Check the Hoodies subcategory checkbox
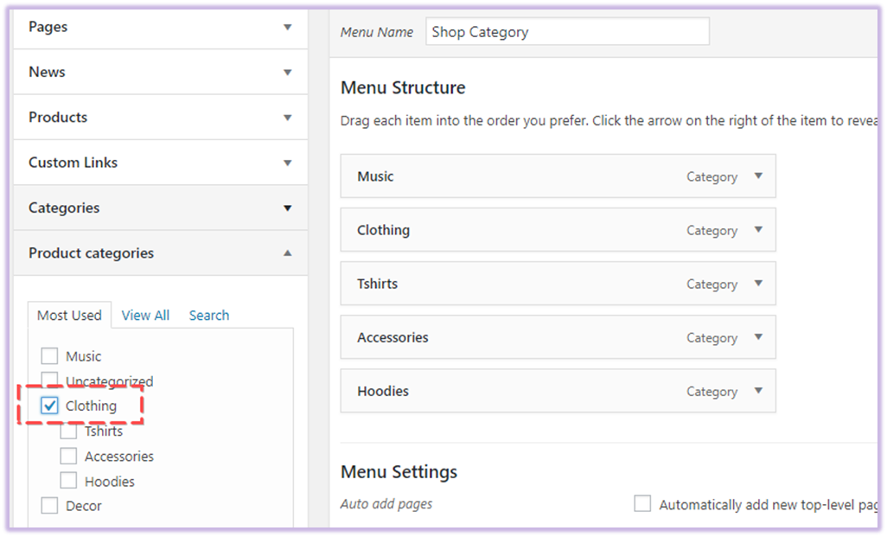The width and height of the screenshot is (887, 537). (x=69, y=481)
